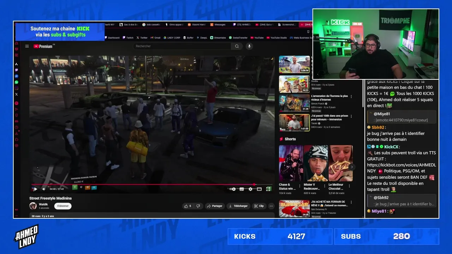Open the Dashboard bookmark
The height and width of the screenshot is (254, 452).
(112, 38)
